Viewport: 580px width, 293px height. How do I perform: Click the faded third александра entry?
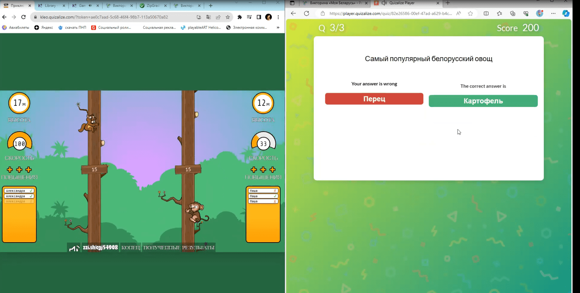tap(19, 201)
